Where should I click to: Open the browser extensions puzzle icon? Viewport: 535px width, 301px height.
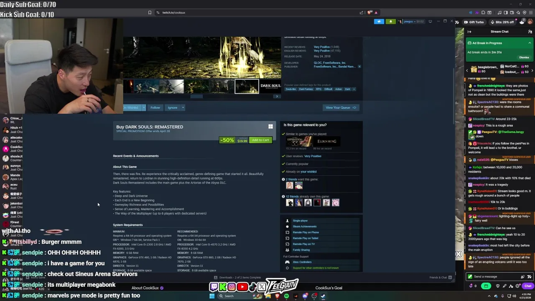483,13
